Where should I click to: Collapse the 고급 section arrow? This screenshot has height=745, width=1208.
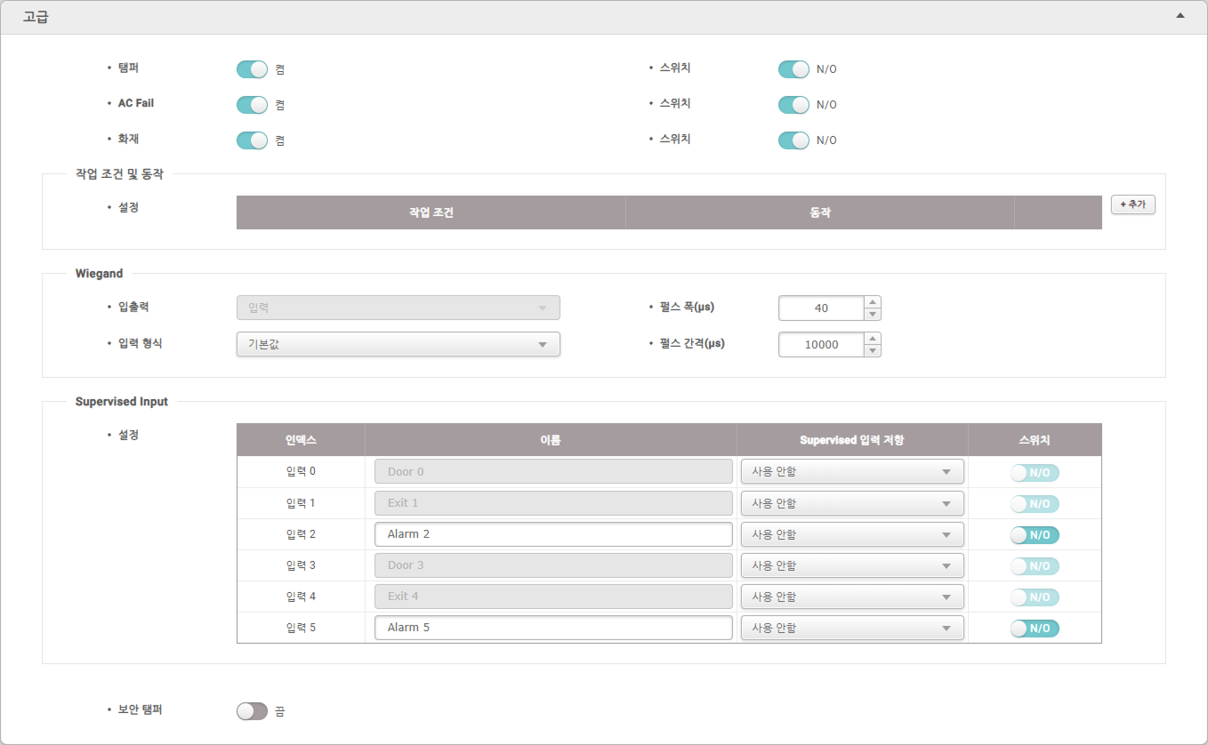pyautogui.click(x=1180, y=16)
